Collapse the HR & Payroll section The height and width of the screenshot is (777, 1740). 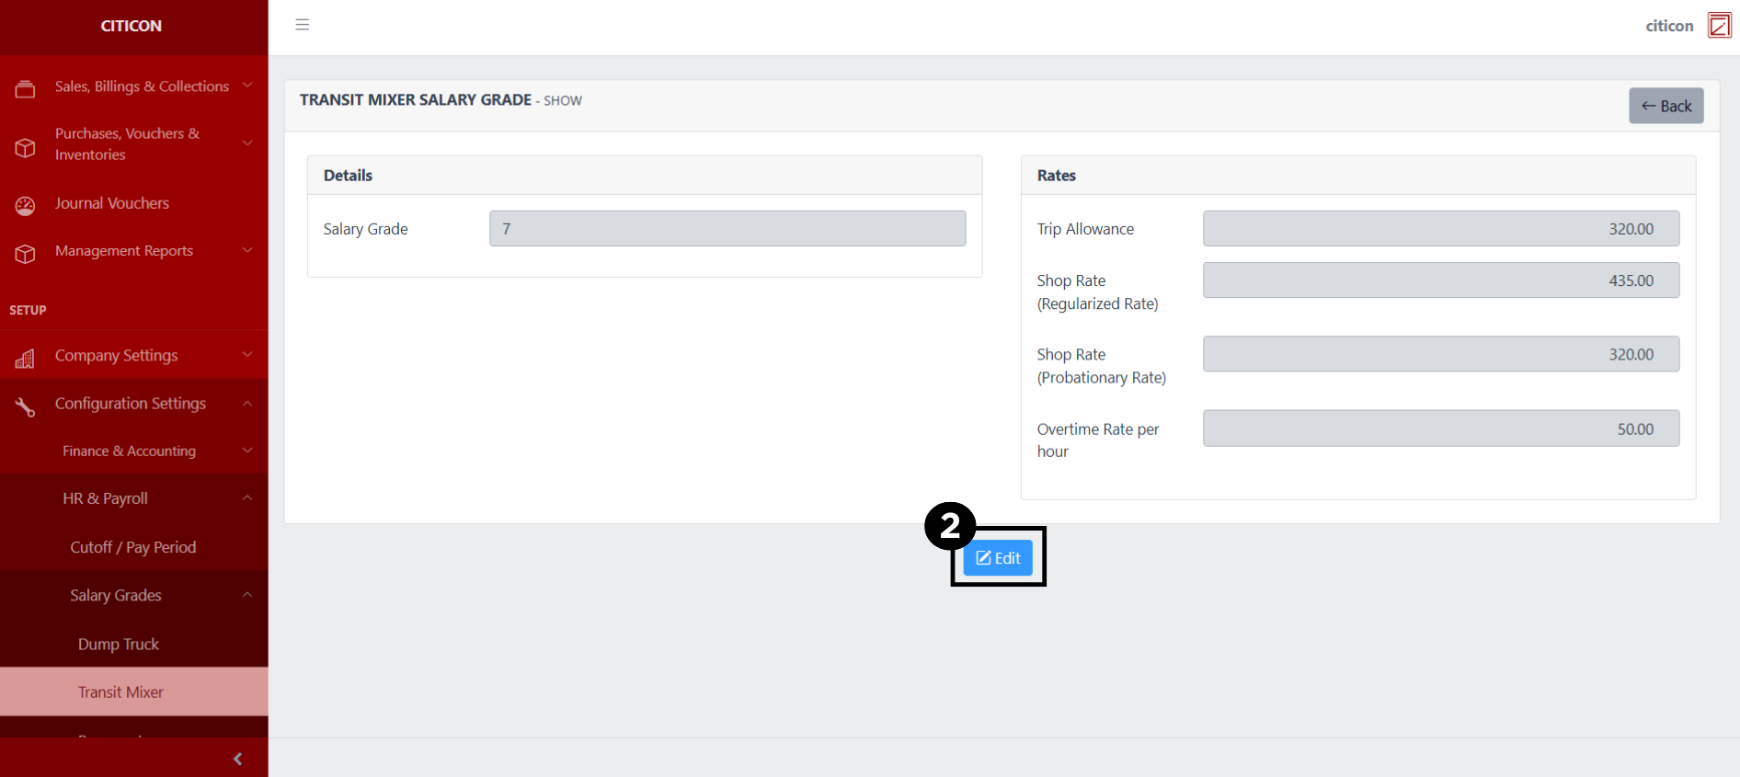pyautogui.click(x=247, y=498)
